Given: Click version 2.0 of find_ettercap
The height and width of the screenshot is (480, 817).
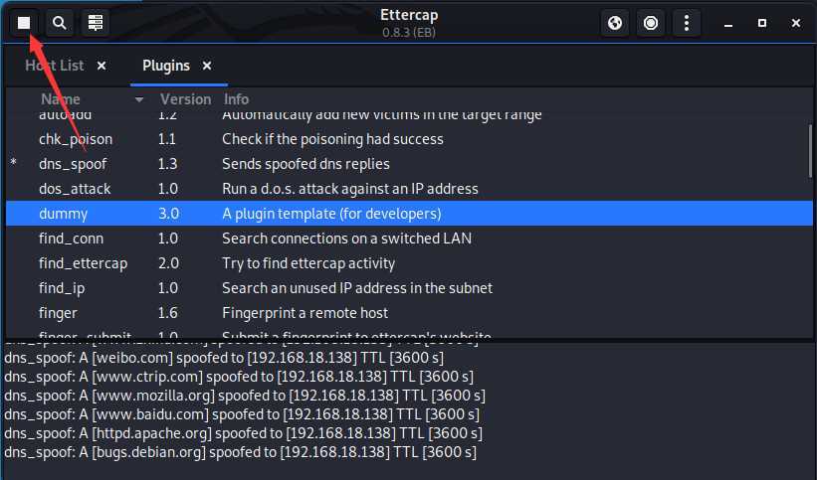Looking at the screenshot, I should pos(168,263).
